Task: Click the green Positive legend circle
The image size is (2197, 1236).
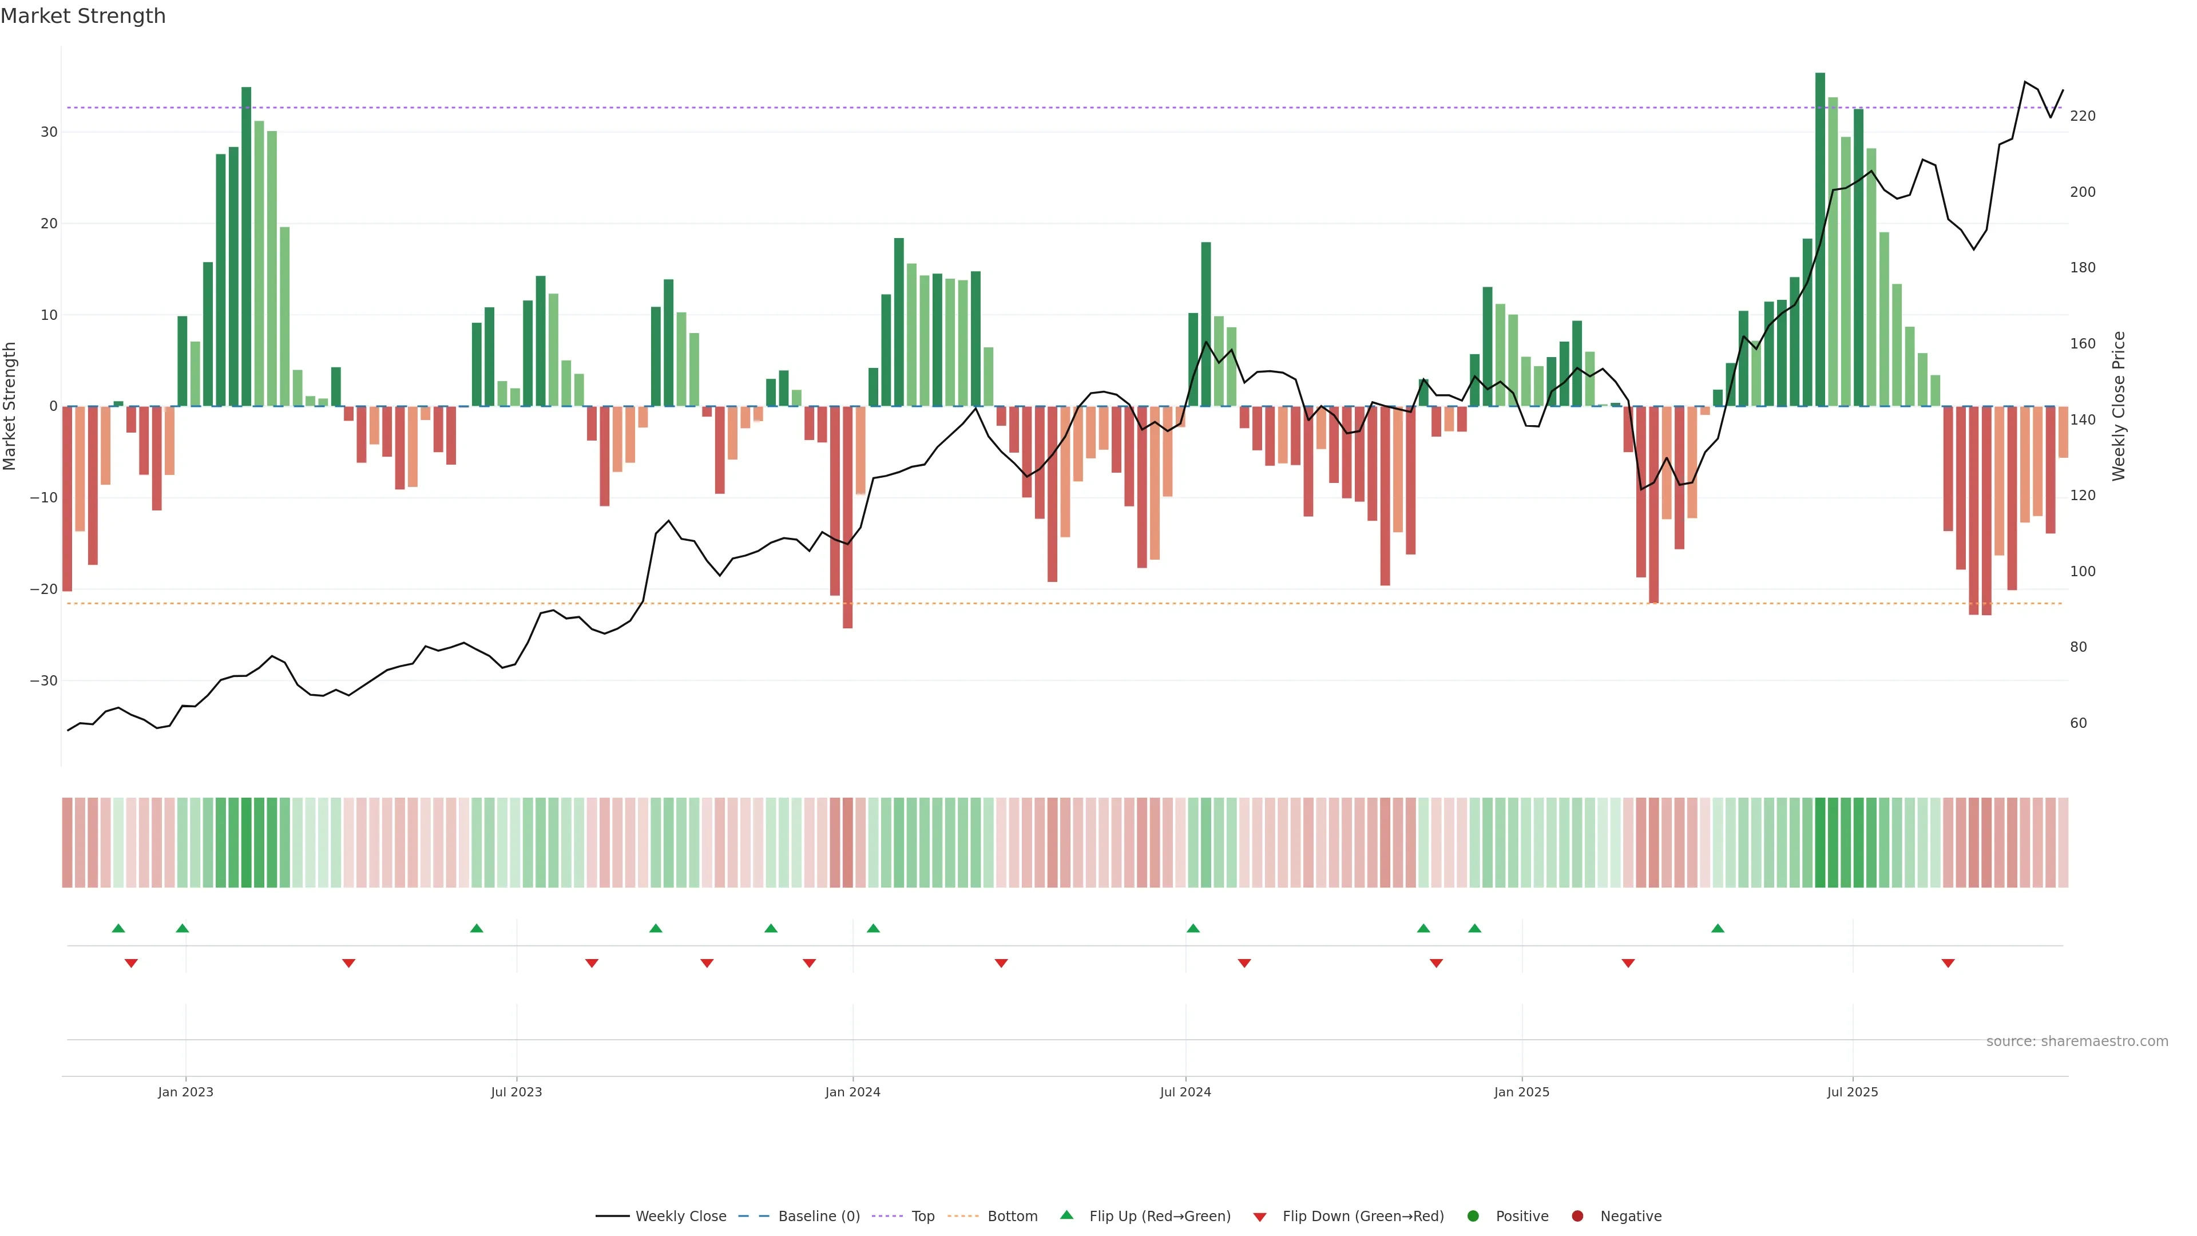Action: tap(1473, 1217)
